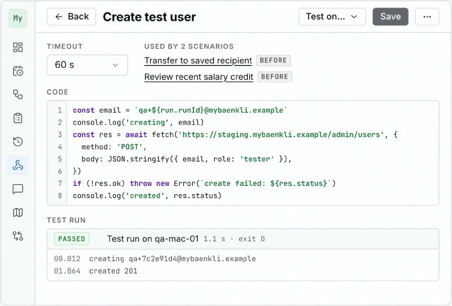This screenshot has height=306, width=452.
Task: Open the My workspace logo
Action: tap(18, 18)
